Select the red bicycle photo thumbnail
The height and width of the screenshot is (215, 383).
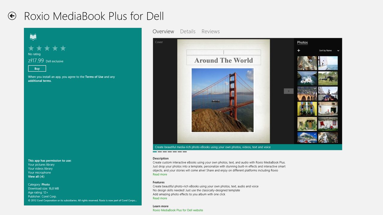328,124
